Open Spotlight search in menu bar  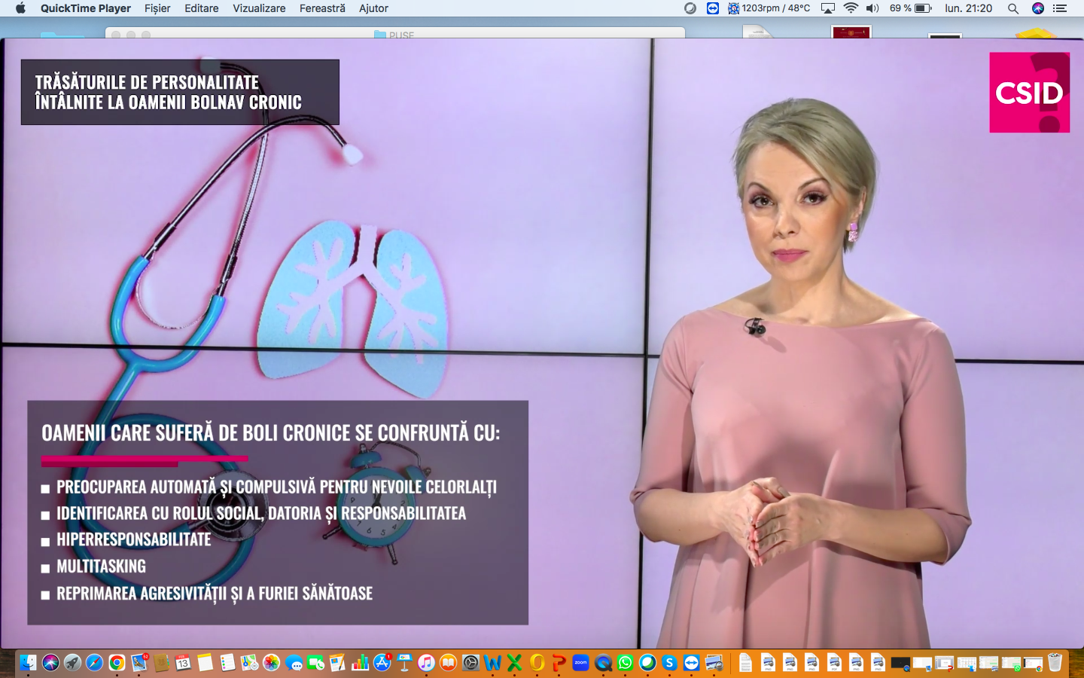tap(1013, 8)
